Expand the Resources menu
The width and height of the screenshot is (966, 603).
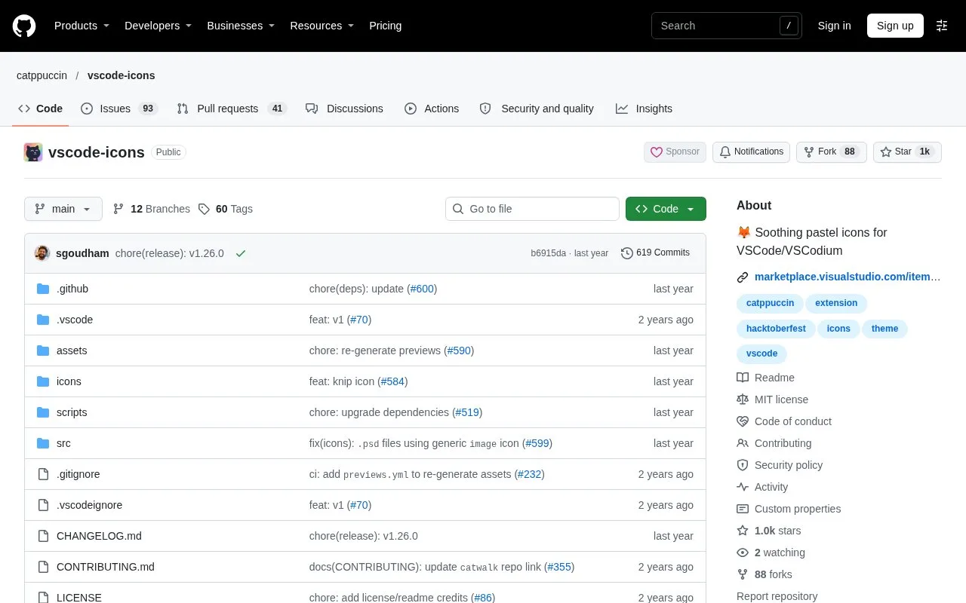322,26
